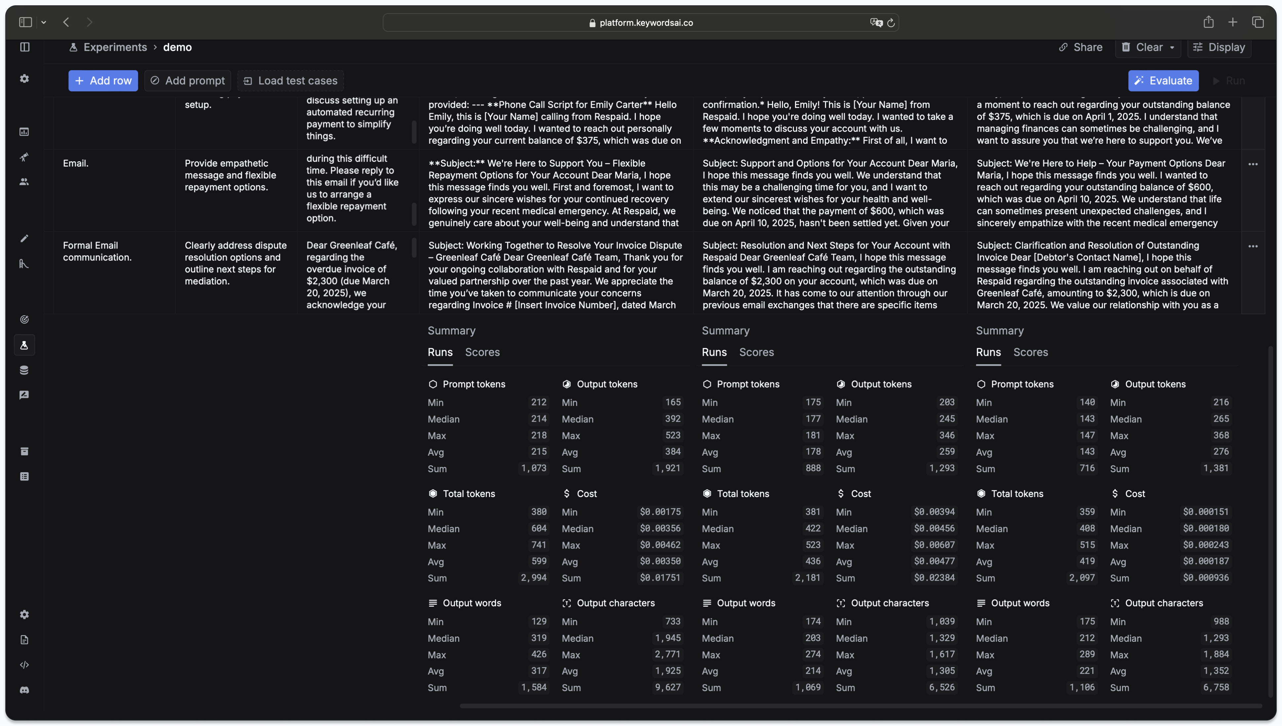Go back with Safari back arrow
The image size is (1282, 726).
tap(66, 22)
